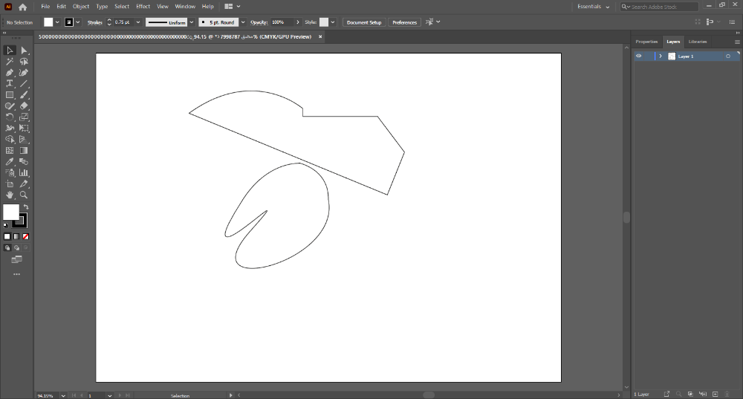Open fill color dropdown in control bar
Viewport: 743px width, 399px height.
pyautogui.click(x=57, y=22)
